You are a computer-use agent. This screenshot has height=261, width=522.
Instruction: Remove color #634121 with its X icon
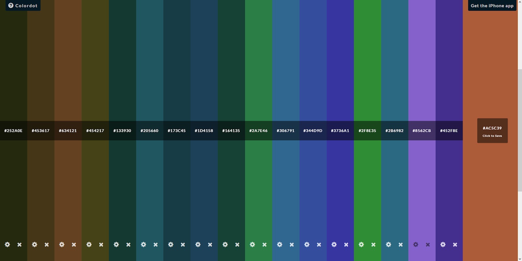[74, 244]
